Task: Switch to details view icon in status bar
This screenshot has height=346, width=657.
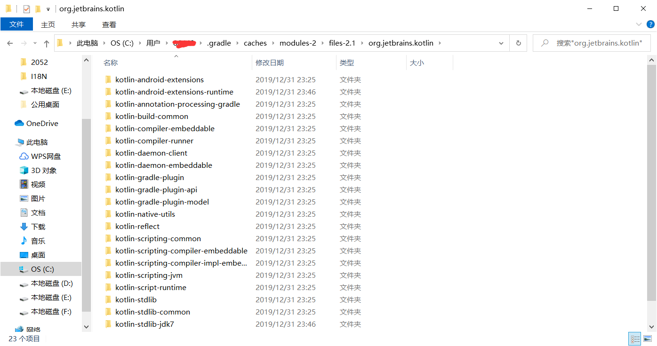Action: [x=635, y=338]
